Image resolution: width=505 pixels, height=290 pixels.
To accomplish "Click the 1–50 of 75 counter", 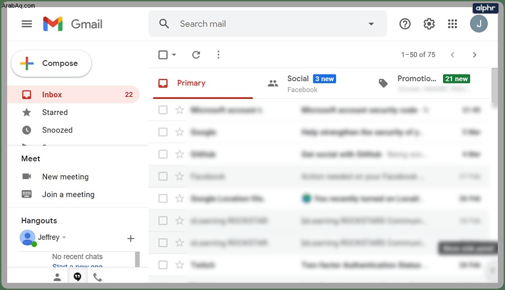I will click(418, 55).
